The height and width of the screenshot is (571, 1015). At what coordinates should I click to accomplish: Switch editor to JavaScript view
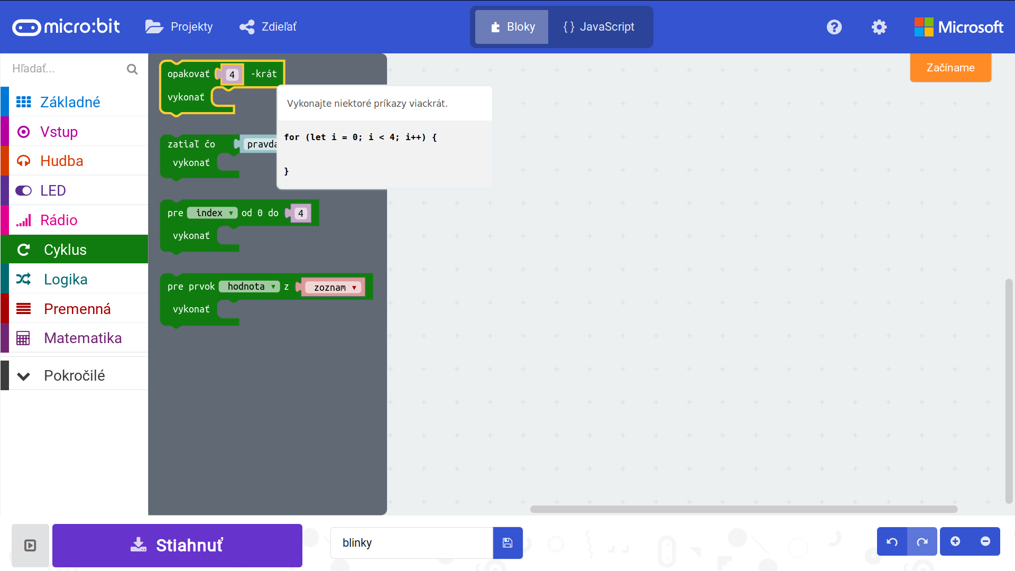click(599, 27)
